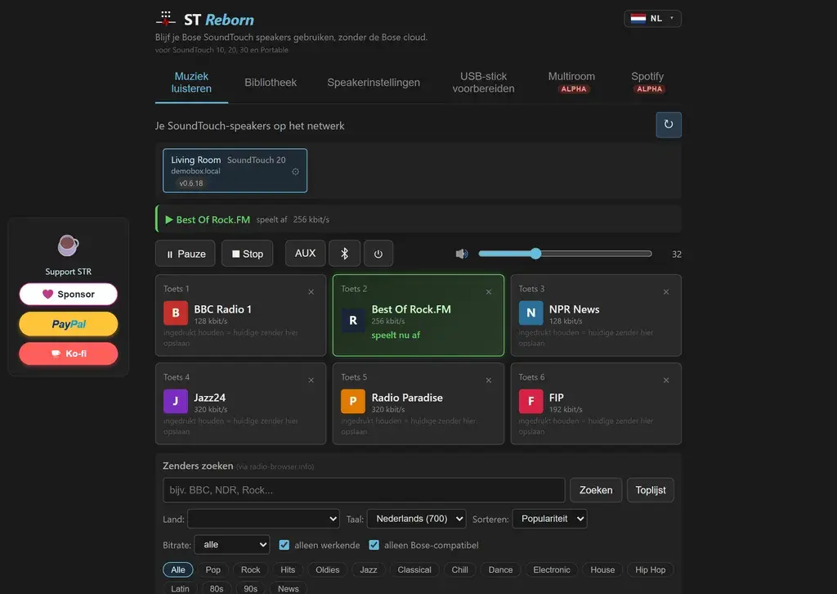Click the Ko-fi support button
The image size is (837, 594).
point(69,353)
